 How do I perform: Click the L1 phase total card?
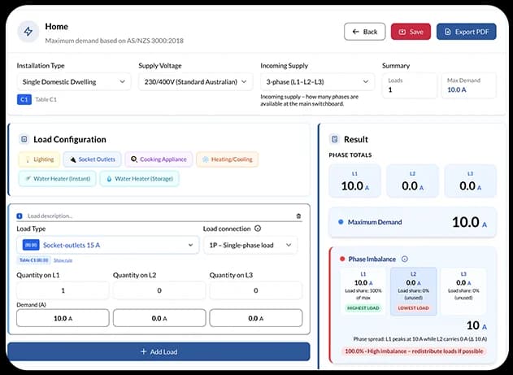[x=354, y=181]
